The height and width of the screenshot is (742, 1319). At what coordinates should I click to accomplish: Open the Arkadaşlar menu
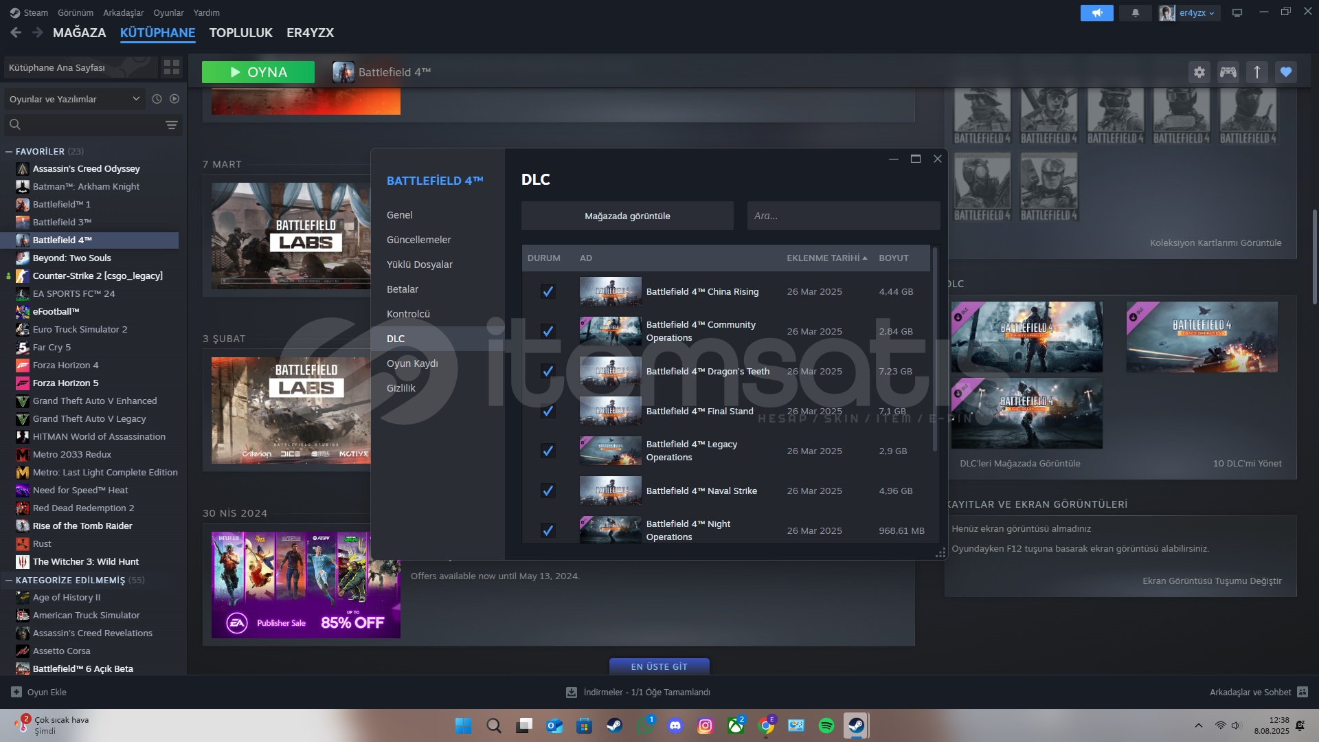(x=124, y=12)
